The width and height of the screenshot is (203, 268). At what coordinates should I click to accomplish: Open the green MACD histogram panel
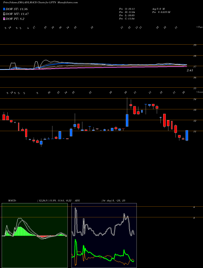(35, 236)
